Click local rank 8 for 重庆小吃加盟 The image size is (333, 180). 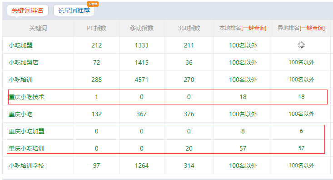coord(243,131)
